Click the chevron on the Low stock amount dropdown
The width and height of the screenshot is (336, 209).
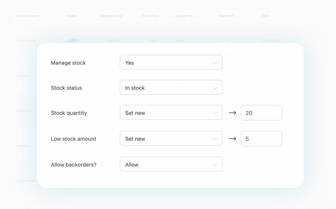pos(215,138)
